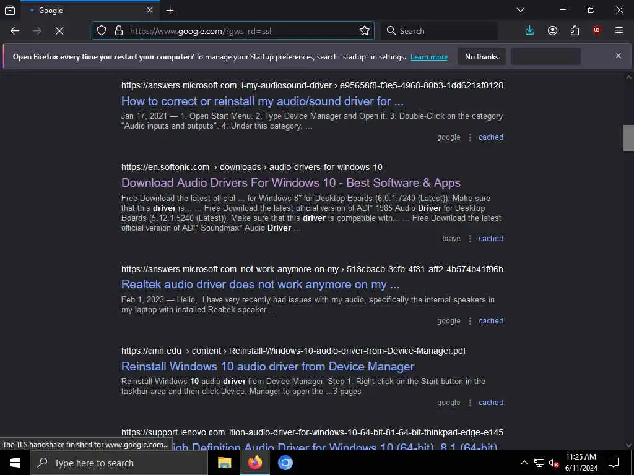
Task: Click the vertical scrollbar thumb
Action: click(x=628, y=138)
